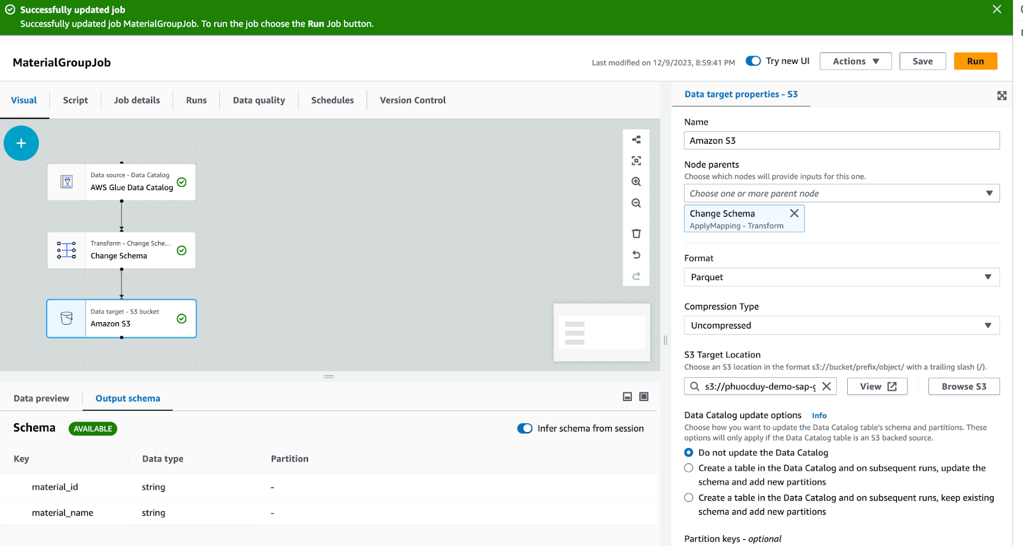Viewport: 1023px width, 546px height.
Task: Click the View S3 location button
Action: tap(877, 386)
